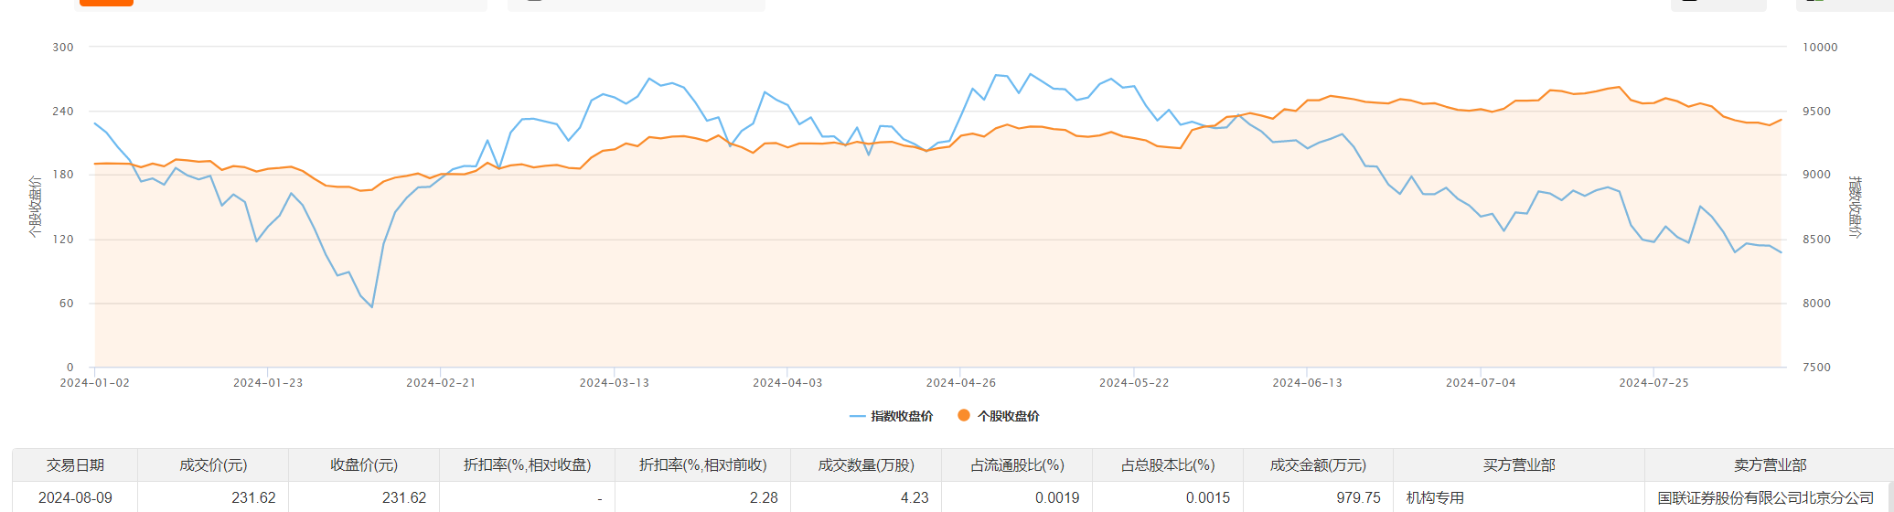This screenshot has width=1894, height=512.
Task: Select the 成交金额(万元) column header
Action: (1318, 465)
